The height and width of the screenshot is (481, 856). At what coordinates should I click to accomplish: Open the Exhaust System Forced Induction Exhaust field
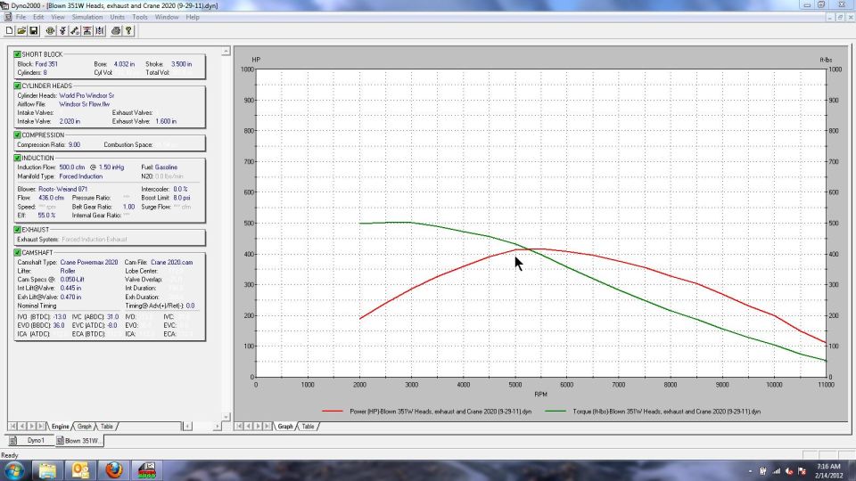point(94,239)
